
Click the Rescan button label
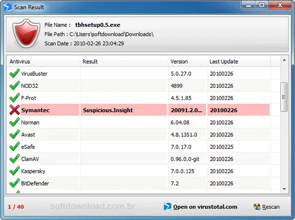[x=271, y=207]
